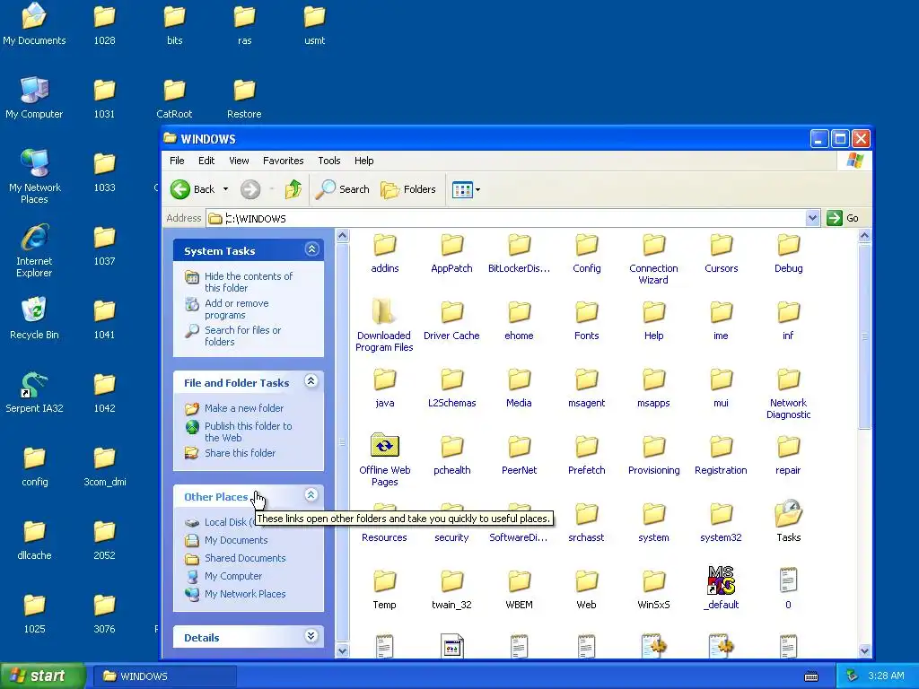
Task: Select the Cursors folder
Action: [721, 254]
